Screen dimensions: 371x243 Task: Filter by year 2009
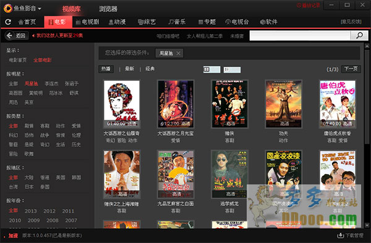[x=33, y=220]
